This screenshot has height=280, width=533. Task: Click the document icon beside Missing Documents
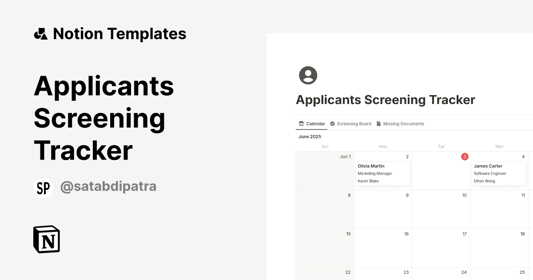(378, 124)
